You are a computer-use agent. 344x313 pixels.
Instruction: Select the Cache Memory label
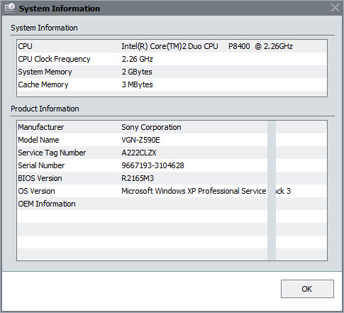click(43, 84)
